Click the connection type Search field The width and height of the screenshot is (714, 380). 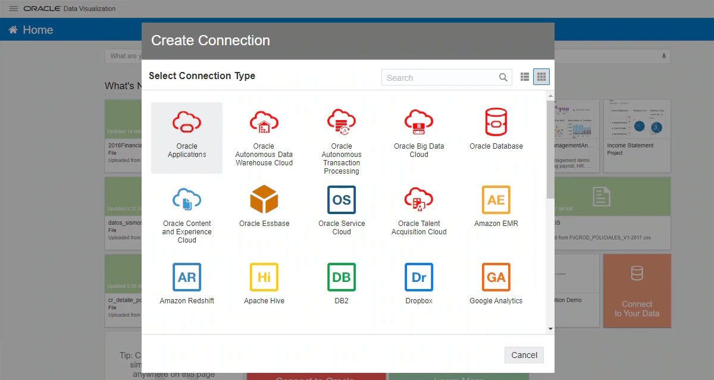[x=440, y=78]
